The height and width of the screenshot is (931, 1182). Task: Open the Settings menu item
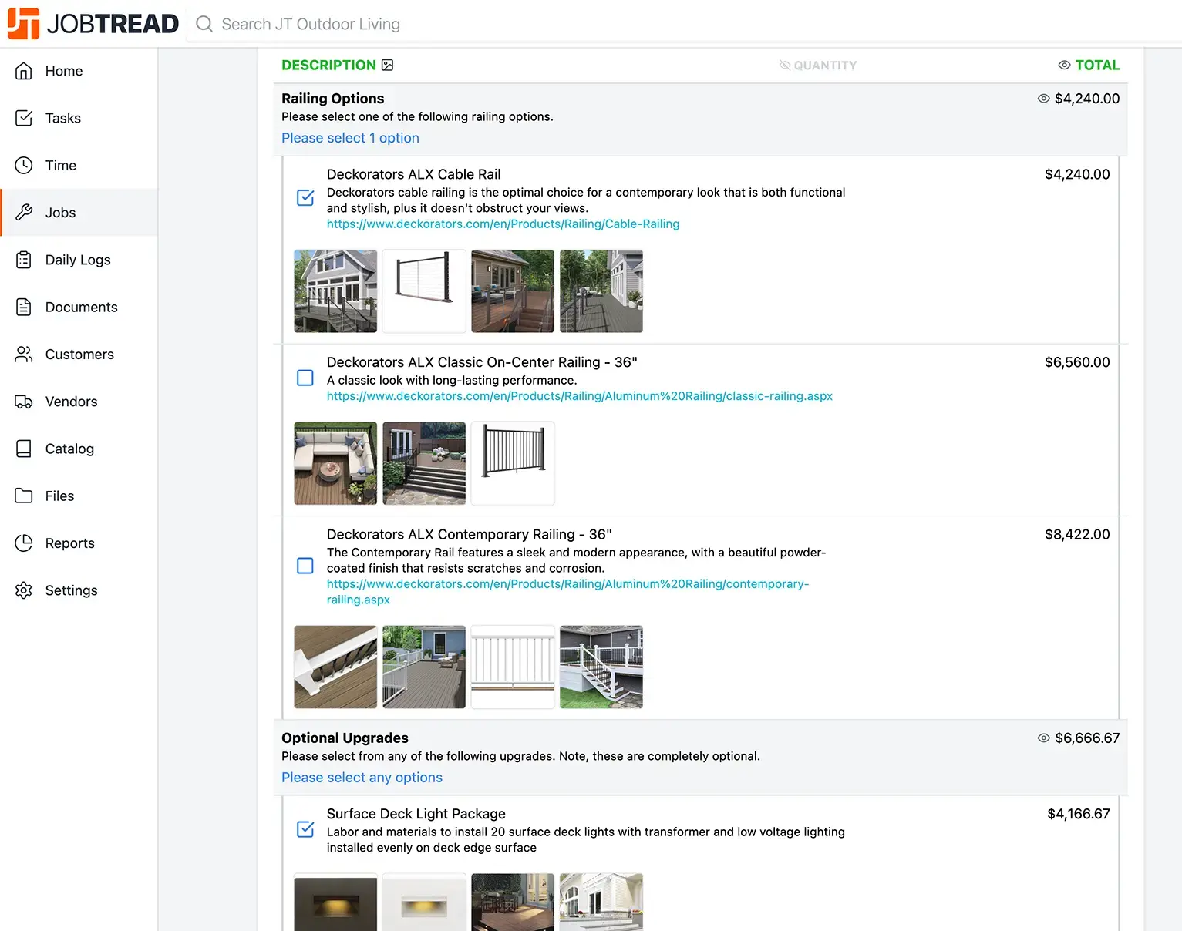(x=71, y=590)
